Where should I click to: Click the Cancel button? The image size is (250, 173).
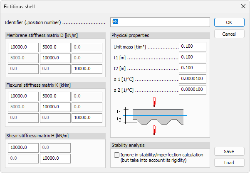[x=229, y=34]
